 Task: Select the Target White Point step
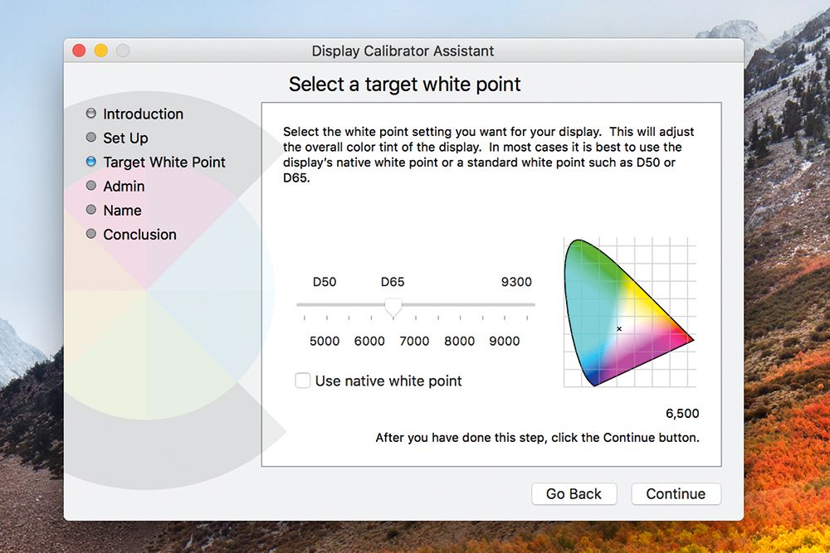pyautogui.click(x=164, y=162)
